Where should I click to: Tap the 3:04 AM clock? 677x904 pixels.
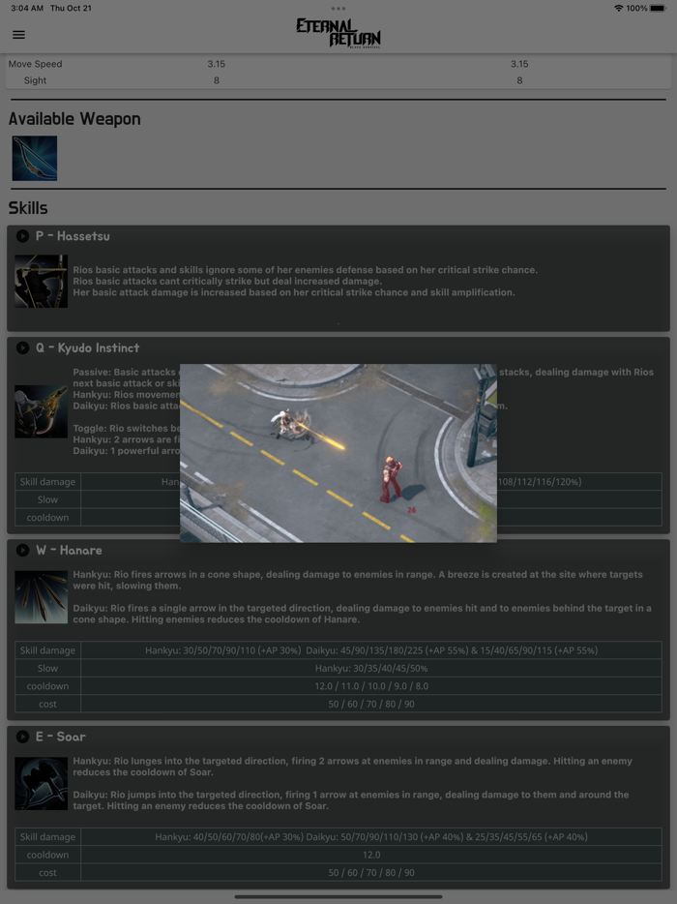[27, 8]
